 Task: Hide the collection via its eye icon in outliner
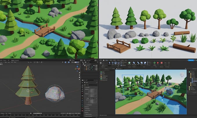pyautogui.click(x=95, y=65)
